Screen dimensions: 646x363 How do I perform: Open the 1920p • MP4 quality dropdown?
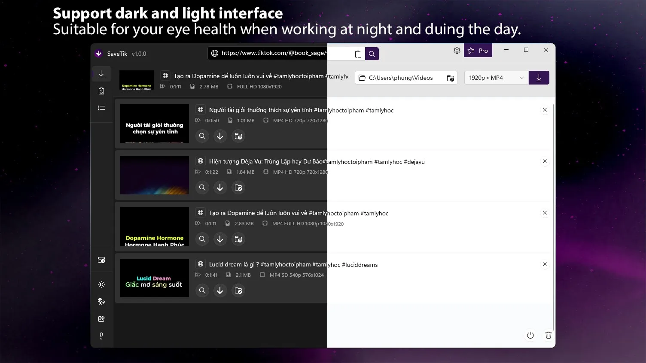(x=497, y=78)
